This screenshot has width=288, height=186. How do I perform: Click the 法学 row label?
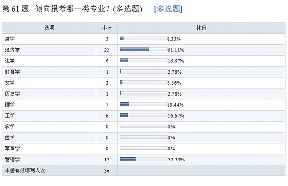coord(10,61)
